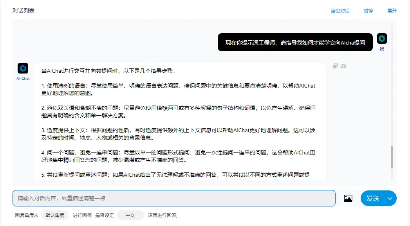This screenshot has width=410, height=226.
Task: Click step 3 适度提供上下文 paragraph
Action: point(178,133)
